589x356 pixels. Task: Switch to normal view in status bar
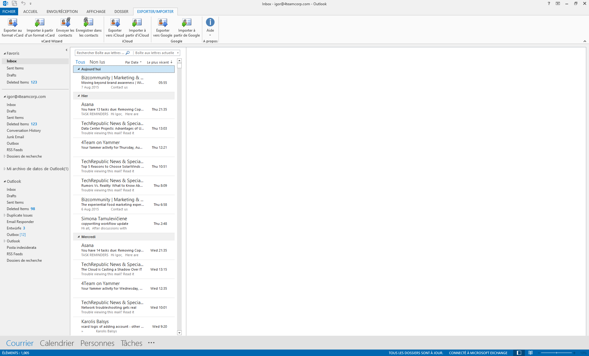[519, 353]
